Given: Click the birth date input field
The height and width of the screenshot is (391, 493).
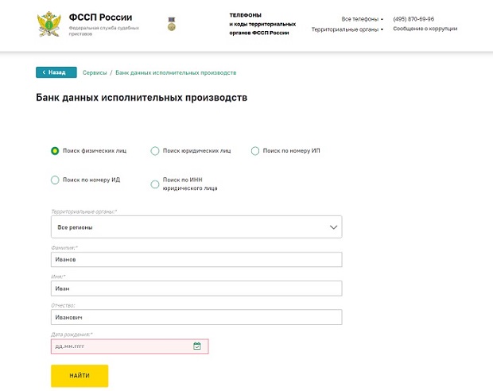Looking at the screenshot, I should (x=119, y=346).
